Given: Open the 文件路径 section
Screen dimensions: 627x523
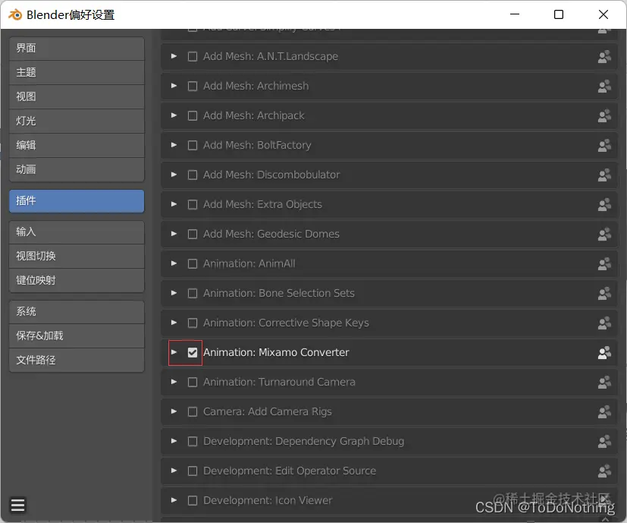Looking at the screenshot, I should [77, 361].
